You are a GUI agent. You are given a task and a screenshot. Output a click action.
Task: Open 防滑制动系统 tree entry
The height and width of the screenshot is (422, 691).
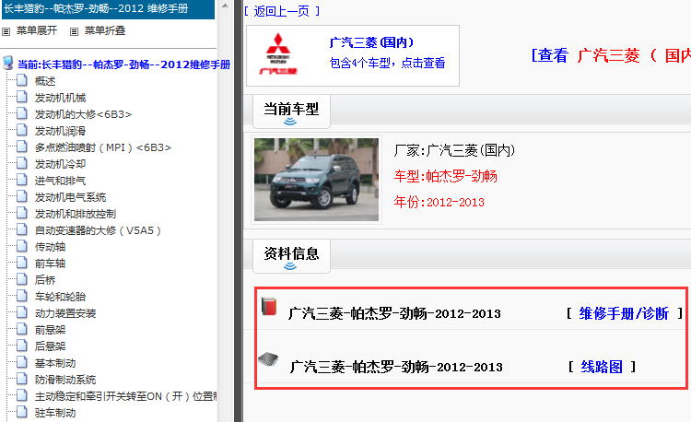point(65,380)
